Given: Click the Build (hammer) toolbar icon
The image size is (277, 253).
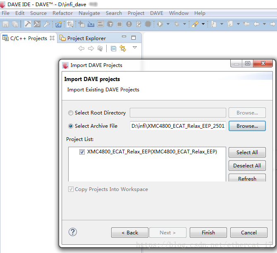Looking at the screenshot, I should (x=28, y=24).
